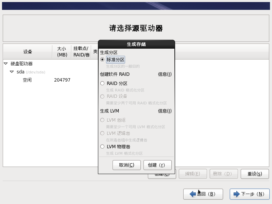Image resolution: width=272 pixels, height=204 pixels.
Task: Click the blue back arrow icon
Action: (193, 194)
